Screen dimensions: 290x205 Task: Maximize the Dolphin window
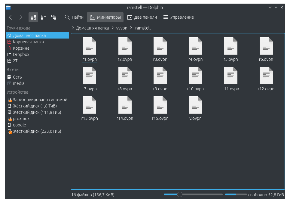276,8
